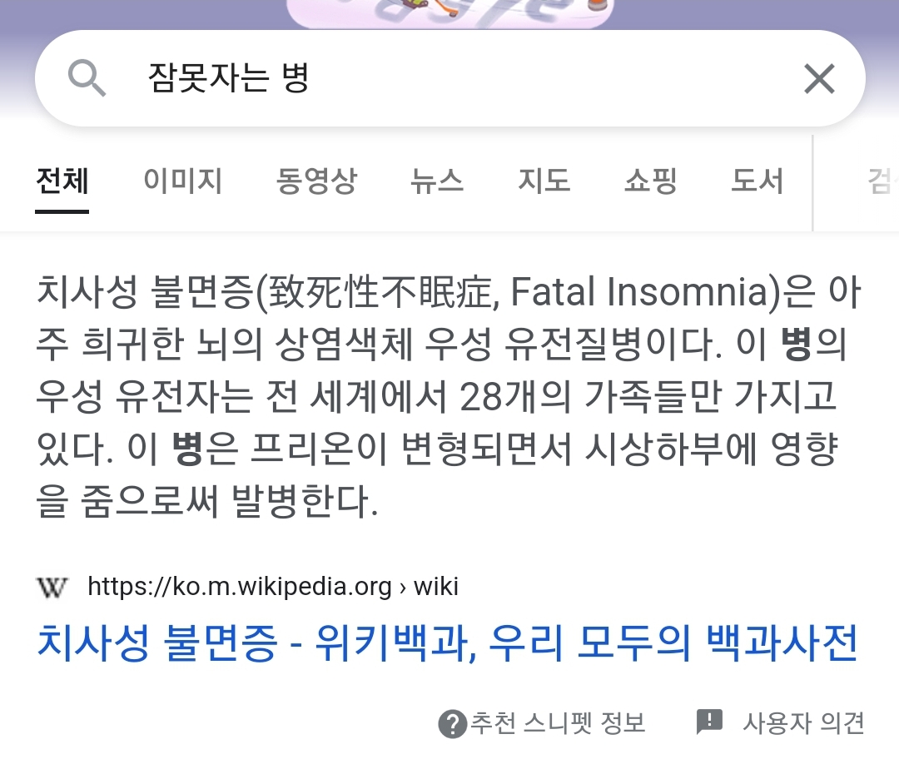Open the ko.m.wikipedia.org URL breadcrumb

(273, 587)
